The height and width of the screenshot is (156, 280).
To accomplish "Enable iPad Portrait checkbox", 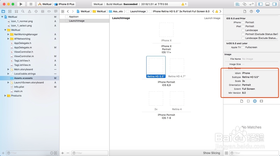I will [243, 26].
